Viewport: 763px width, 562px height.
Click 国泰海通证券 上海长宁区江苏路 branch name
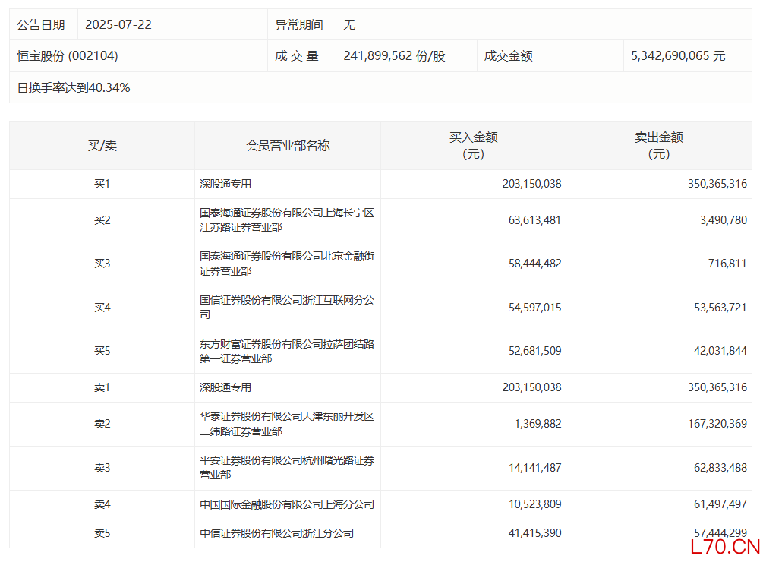click(x=286, y=220)
